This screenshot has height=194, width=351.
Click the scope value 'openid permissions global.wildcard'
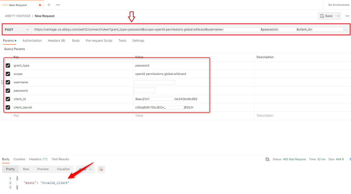click(161, 74)
